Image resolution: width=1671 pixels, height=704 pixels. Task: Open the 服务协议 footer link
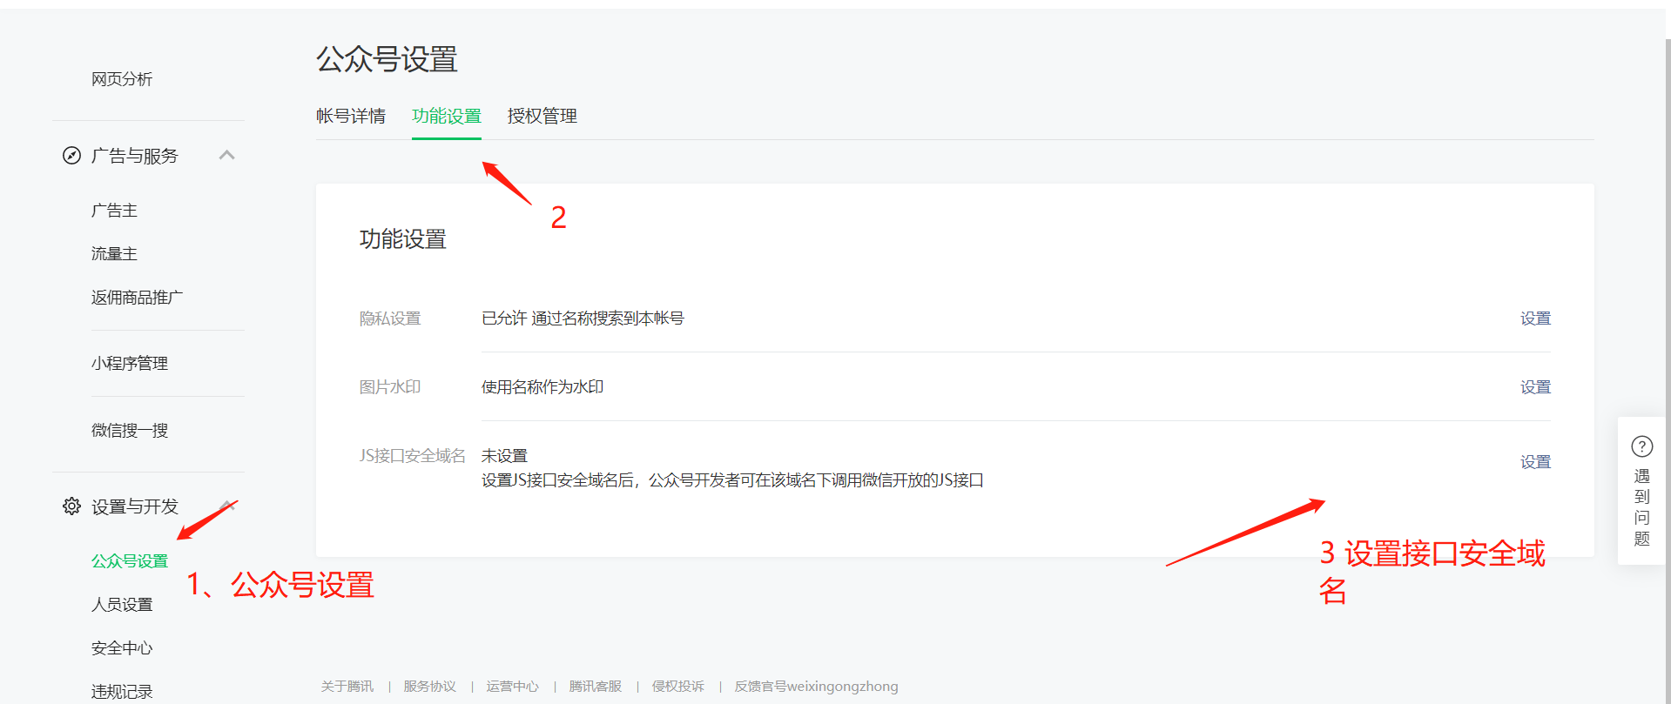[429, 687]
